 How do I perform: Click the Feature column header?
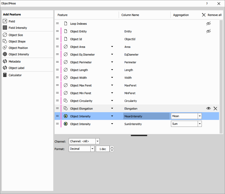pos(63,15)
